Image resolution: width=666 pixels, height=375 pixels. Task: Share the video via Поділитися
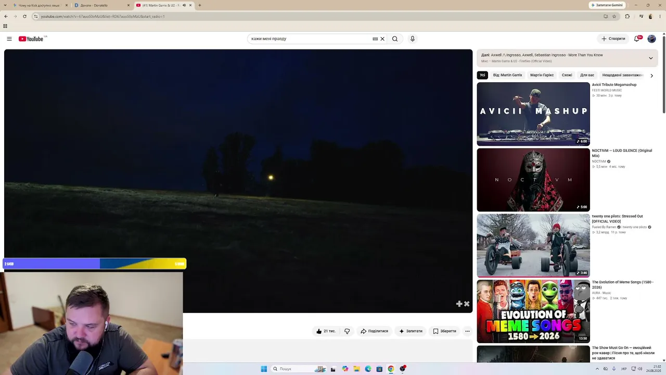click(375, 331)
